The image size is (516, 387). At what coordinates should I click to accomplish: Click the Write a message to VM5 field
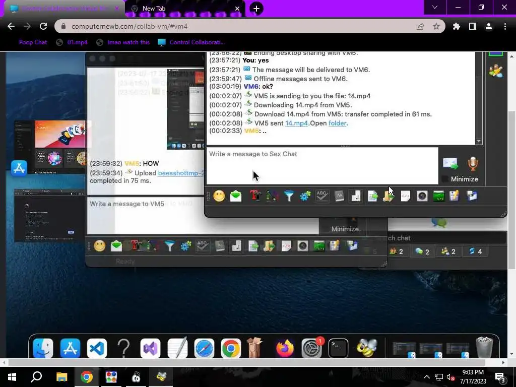pos(203,216)
